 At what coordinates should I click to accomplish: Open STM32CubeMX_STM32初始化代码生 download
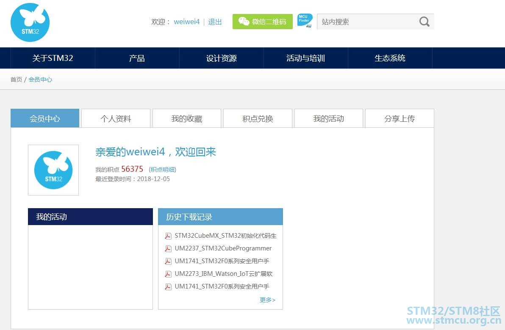[225, 236]
